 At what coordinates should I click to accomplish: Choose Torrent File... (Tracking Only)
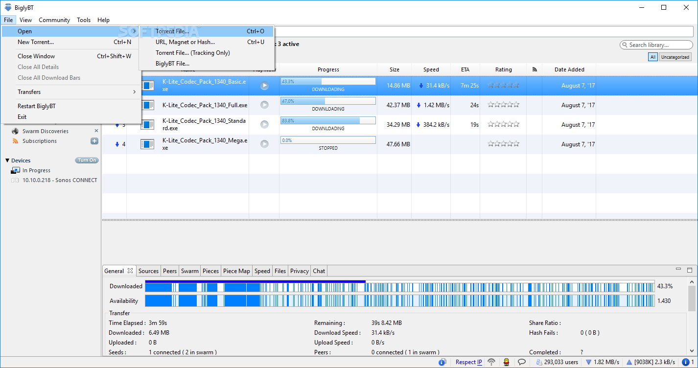coord(207,53)
